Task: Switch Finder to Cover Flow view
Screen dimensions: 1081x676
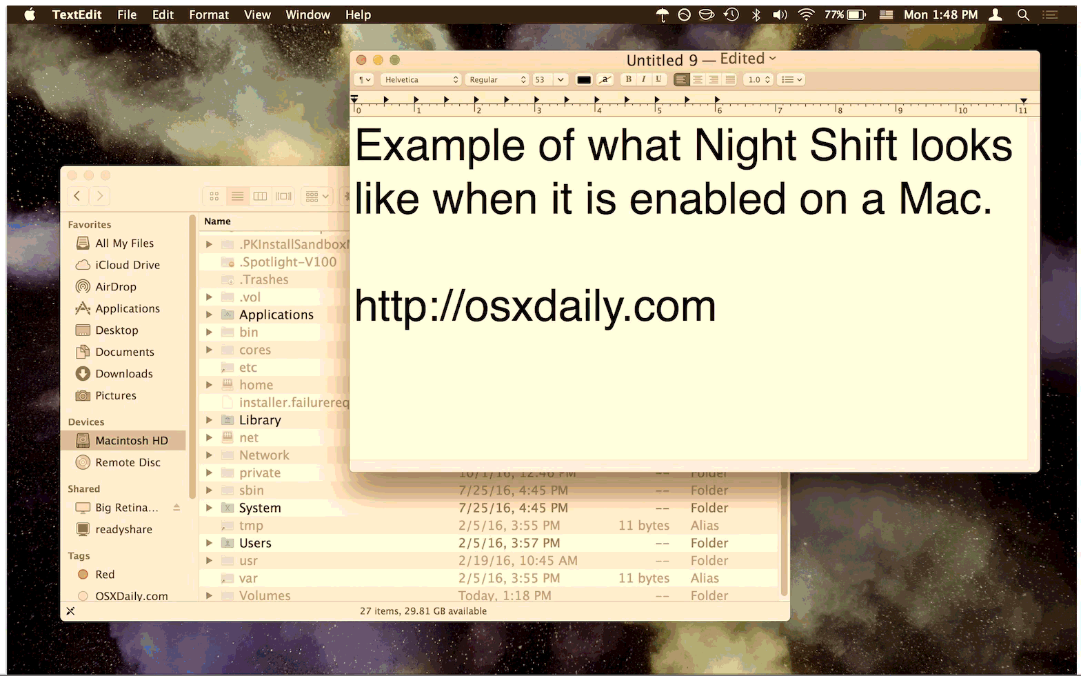Action: click(283, 197)
